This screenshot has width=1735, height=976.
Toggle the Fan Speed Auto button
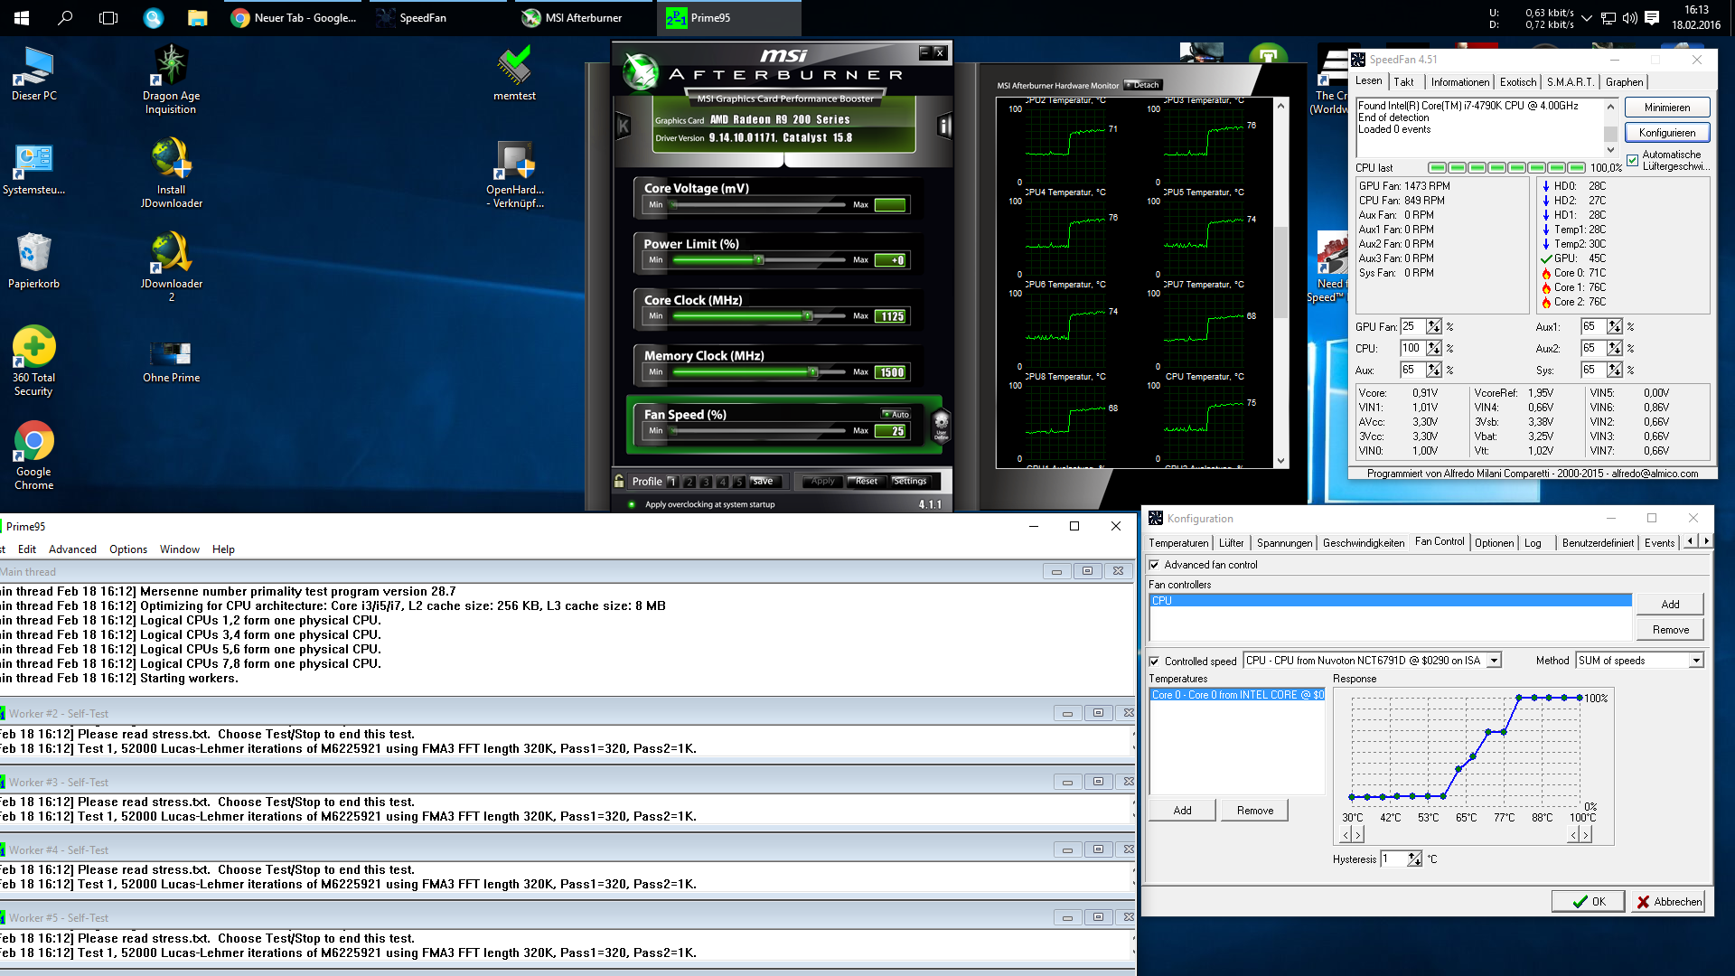pyautogui.click(x=896, y=414)
